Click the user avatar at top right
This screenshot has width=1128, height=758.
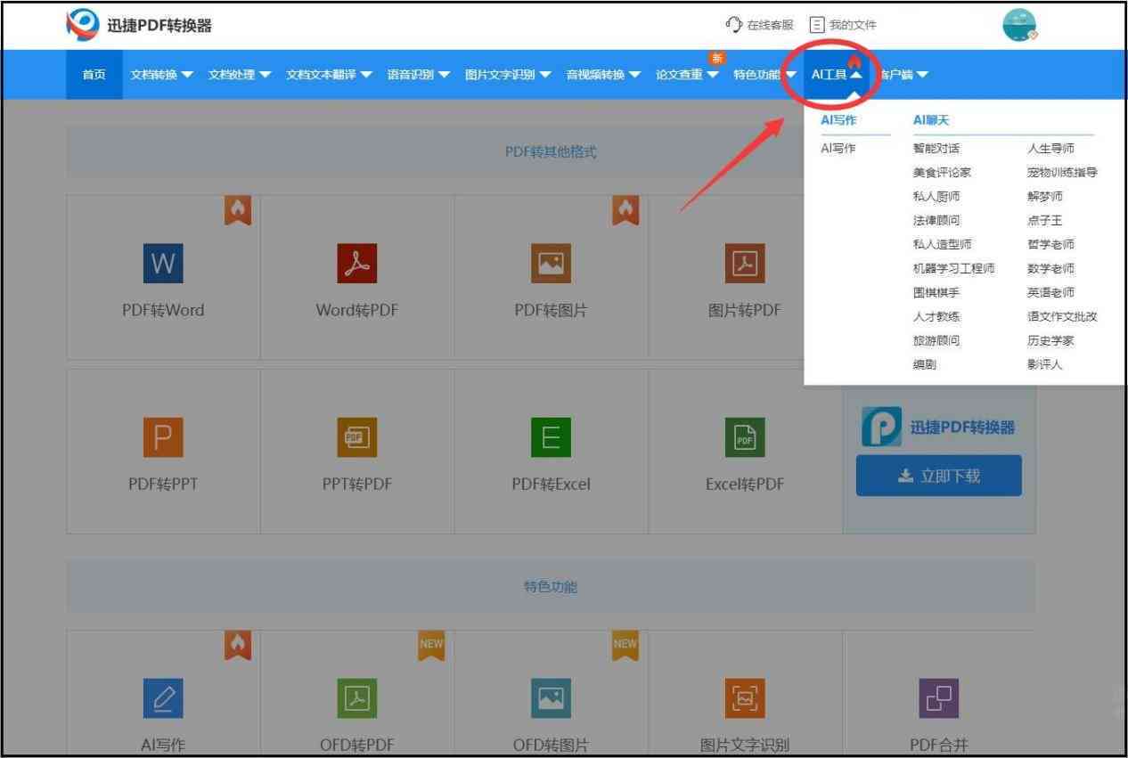[1019, 26]
